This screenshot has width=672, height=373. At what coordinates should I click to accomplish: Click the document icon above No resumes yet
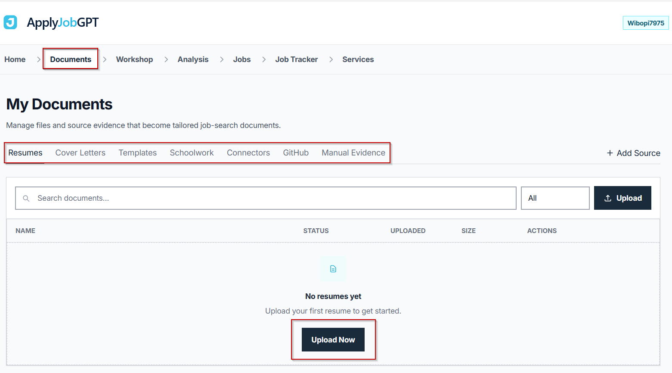pos(333,269)
